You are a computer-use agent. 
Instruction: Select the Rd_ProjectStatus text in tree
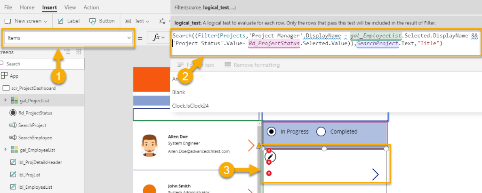tap(35, 113)
